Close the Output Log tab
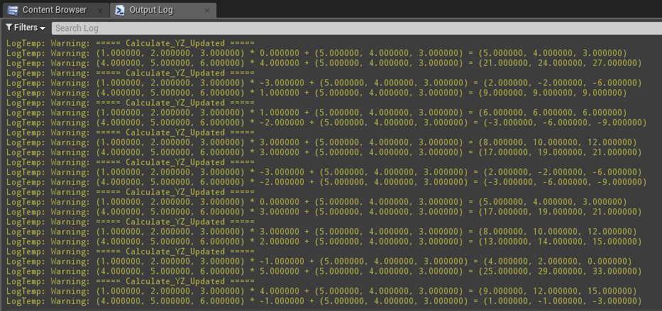 tap(207, 10)
